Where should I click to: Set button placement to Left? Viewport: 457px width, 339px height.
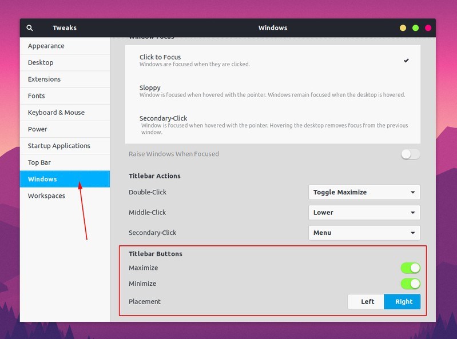tap(367, 302)
